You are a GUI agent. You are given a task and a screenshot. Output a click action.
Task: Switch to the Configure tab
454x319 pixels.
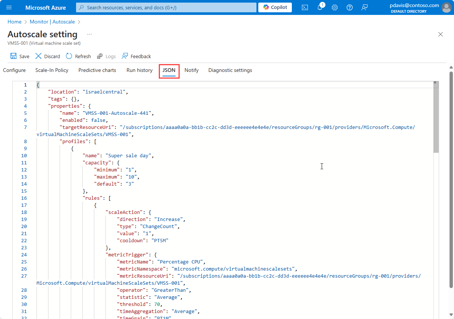point(14,70)
